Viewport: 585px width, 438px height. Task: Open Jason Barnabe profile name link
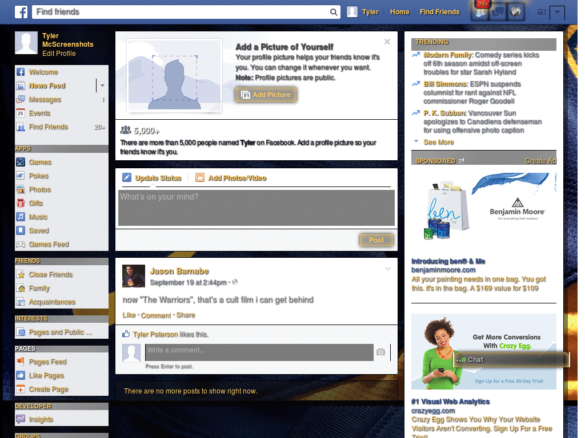click(x=179, y=271)
